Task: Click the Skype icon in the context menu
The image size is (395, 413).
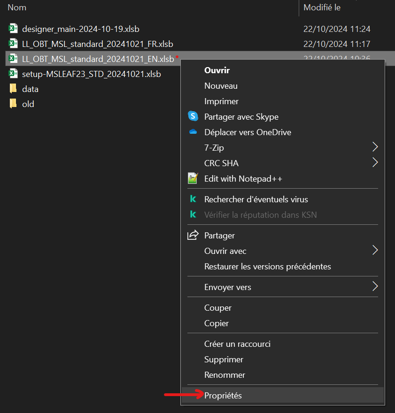Action: pyautogui.click(x=193, y=116)
